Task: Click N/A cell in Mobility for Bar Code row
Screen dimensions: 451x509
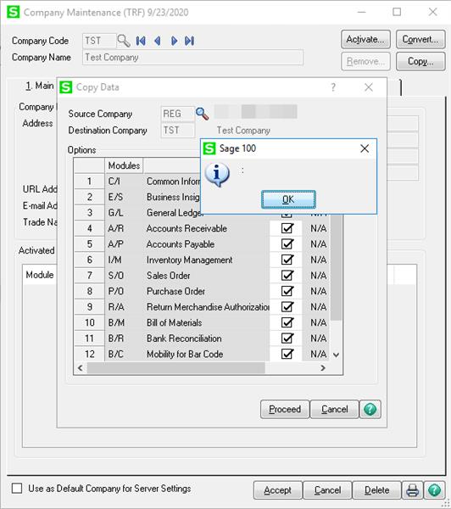Action: (x=316, y=354)
